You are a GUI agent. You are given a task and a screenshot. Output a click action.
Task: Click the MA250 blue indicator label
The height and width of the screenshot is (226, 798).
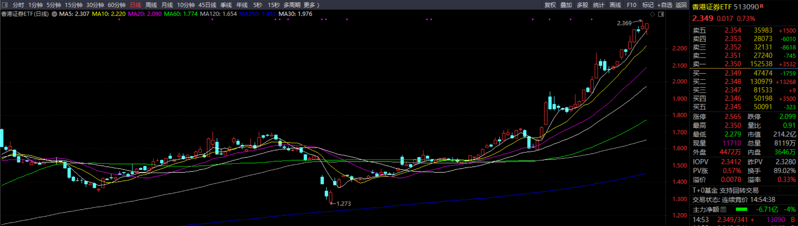[x=257, y=14]
